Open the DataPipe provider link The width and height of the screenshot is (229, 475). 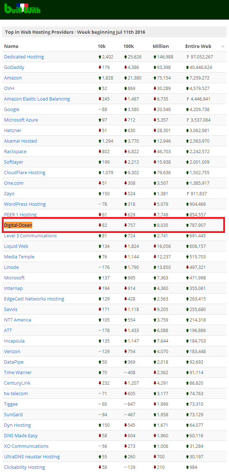14,362
